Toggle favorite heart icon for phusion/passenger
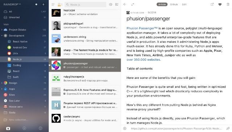The image size is (232, 132). tap(220, 4)
